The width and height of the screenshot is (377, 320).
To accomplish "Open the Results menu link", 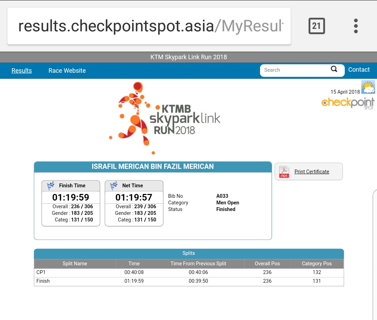I will [22, 71].
